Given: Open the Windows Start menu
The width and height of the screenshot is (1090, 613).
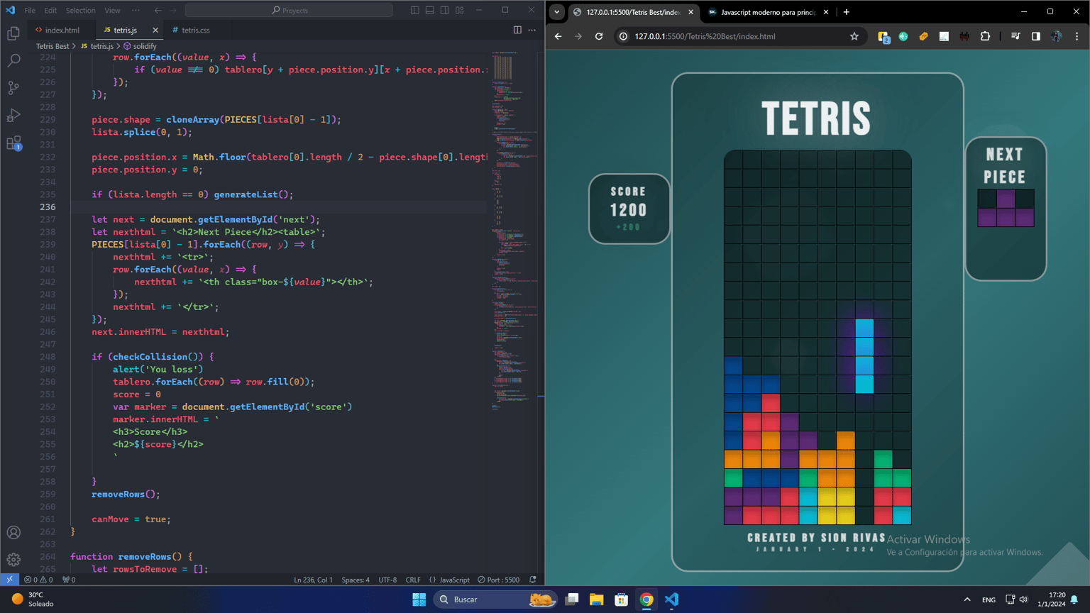Looking at the screenshot, I should (419, 600).
